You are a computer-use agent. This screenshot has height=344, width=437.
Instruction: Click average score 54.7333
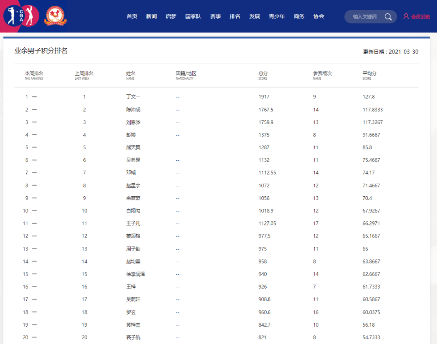(371, 337)
